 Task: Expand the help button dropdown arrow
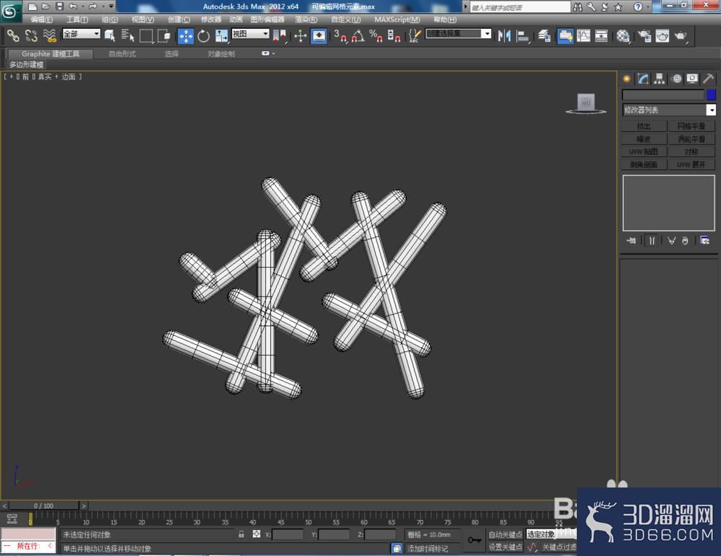point(648,6)
